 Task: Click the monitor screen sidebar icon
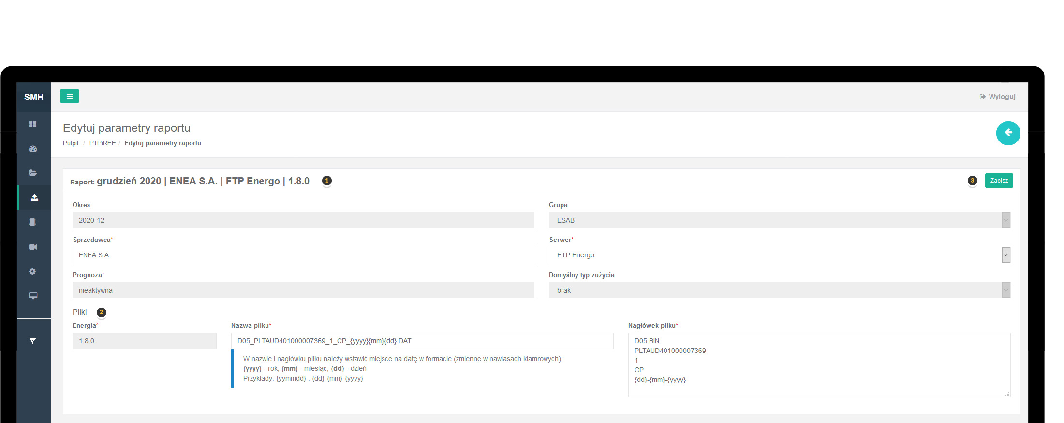tap(33, 296)
